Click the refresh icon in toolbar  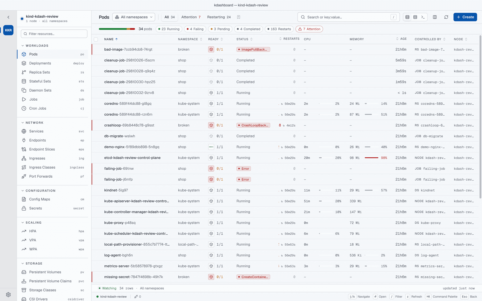[x=446, y=17]
